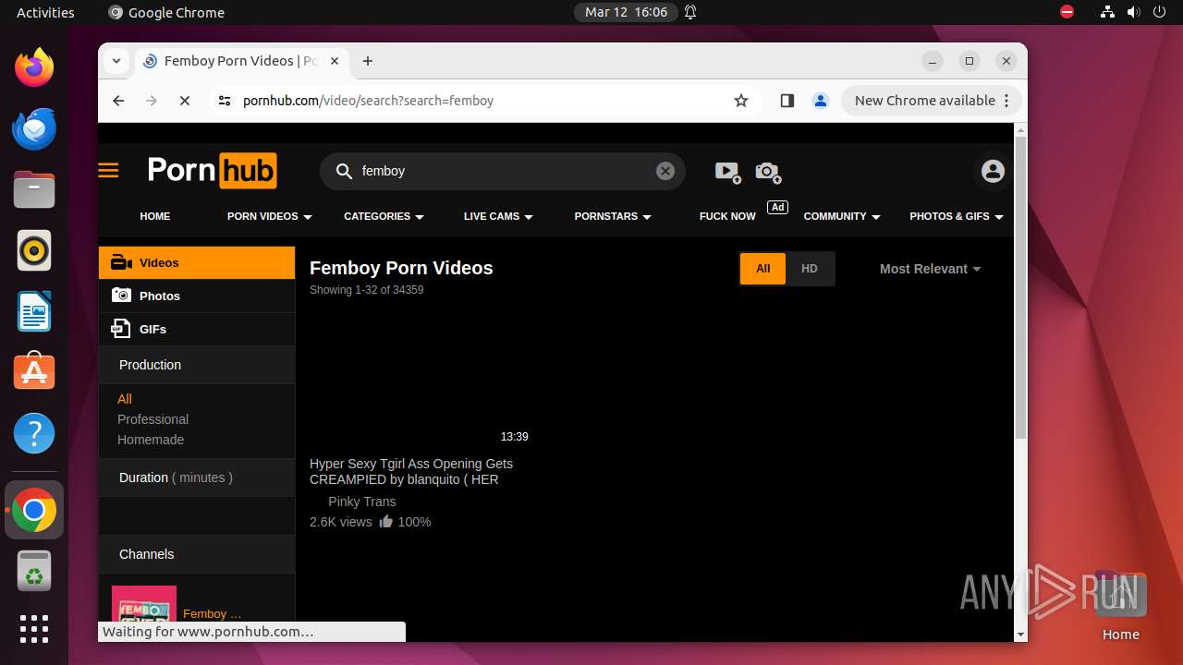Bookmark this page with the star icon

click(x=741, y=101)
